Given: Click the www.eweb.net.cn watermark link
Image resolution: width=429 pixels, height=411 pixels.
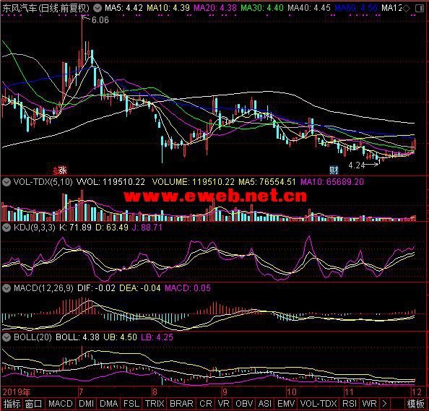Looking at the screenshot, I should tap(215, 196).
